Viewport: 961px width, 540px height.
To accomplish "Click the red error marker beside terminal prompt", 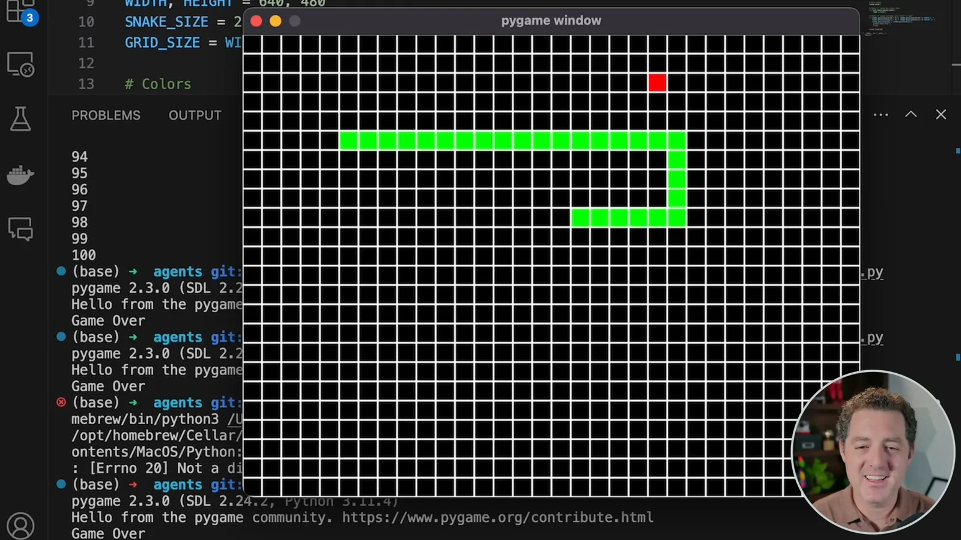I will pyautogui.click(x=61, y=402).
